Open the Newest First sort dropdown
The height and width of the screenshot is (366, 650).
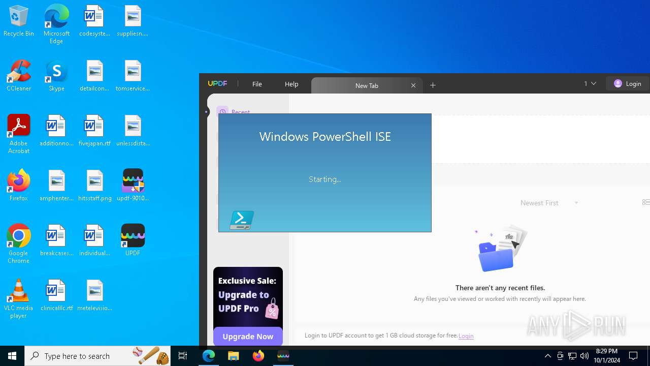pyautogui.click(x=549, y=203)
